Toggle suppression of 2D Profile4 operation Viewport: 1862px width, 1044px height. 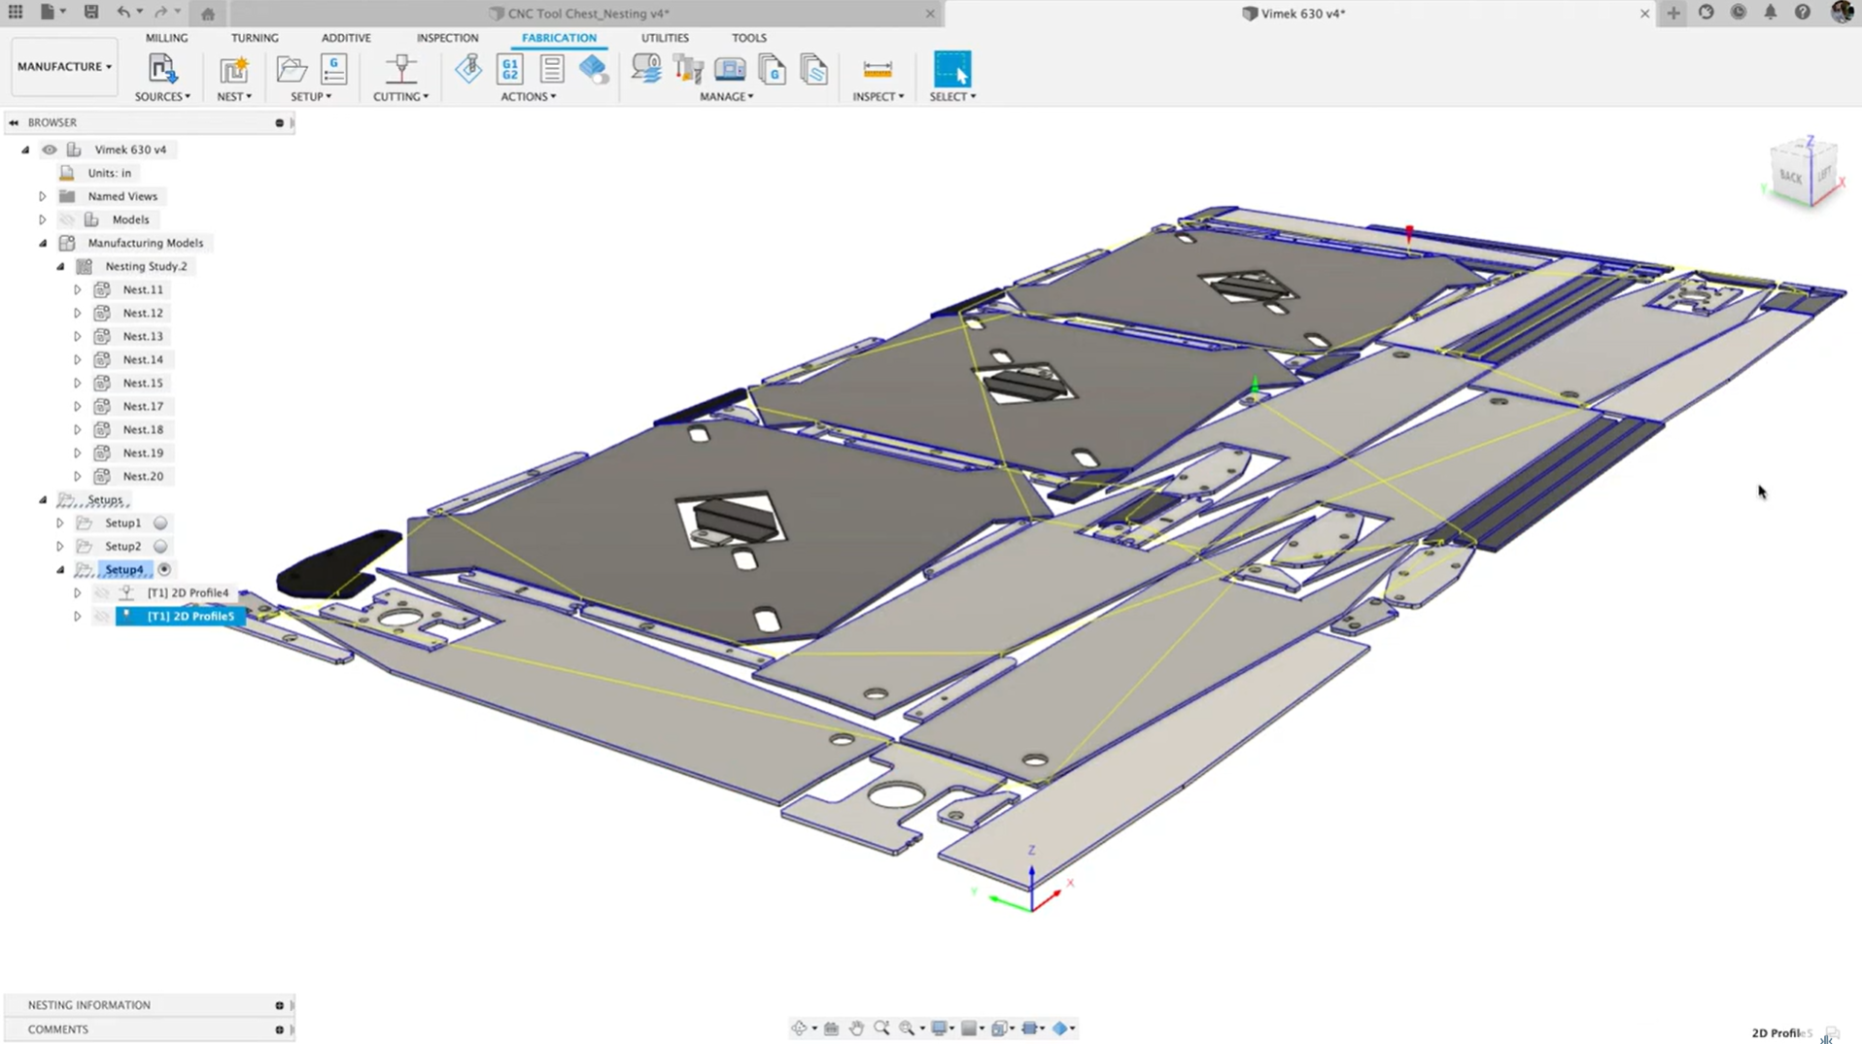102,592
